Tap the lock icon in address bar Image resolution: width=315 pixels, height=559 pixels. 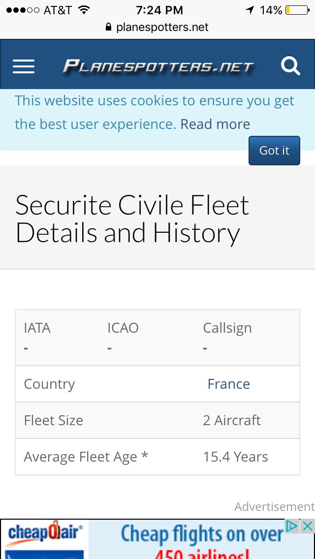coord(109,27)
